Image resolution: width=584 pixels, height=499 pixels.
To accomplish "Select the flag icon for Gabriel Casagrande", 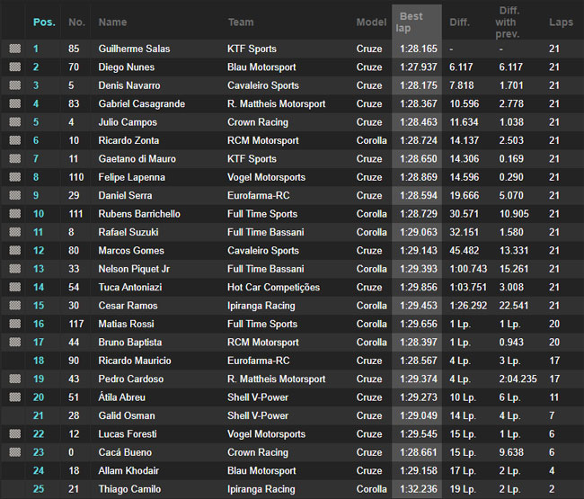I will [15, 103].
